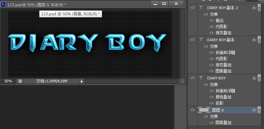Toggle 斜面和浮雕 eye on DIARY BOY 副本
The height and width of the screenshot is (129, 264).
[x=211, y=53]
